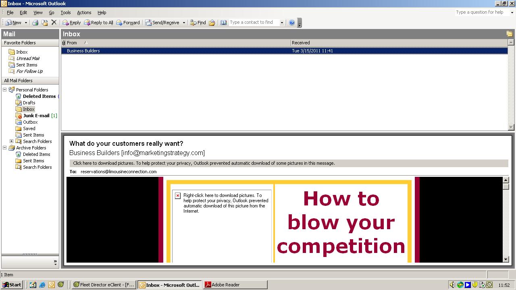Click the download pictures info bar
Image resolution: width=516 pixels, height=290 pixels.
point(289,163)
